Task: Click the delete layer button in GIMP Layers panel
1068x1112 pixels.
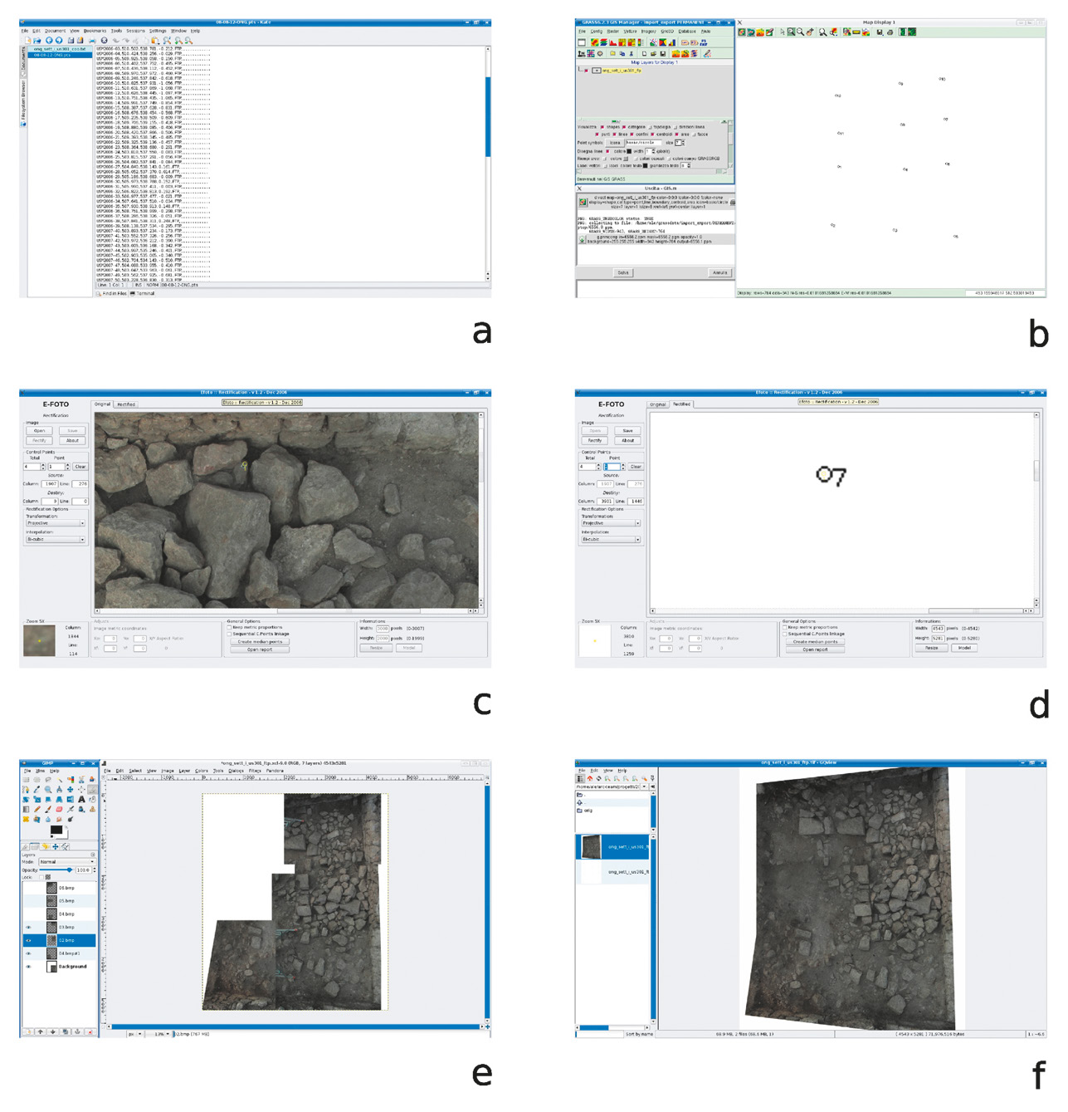Action: click(x=90, y=1031)
